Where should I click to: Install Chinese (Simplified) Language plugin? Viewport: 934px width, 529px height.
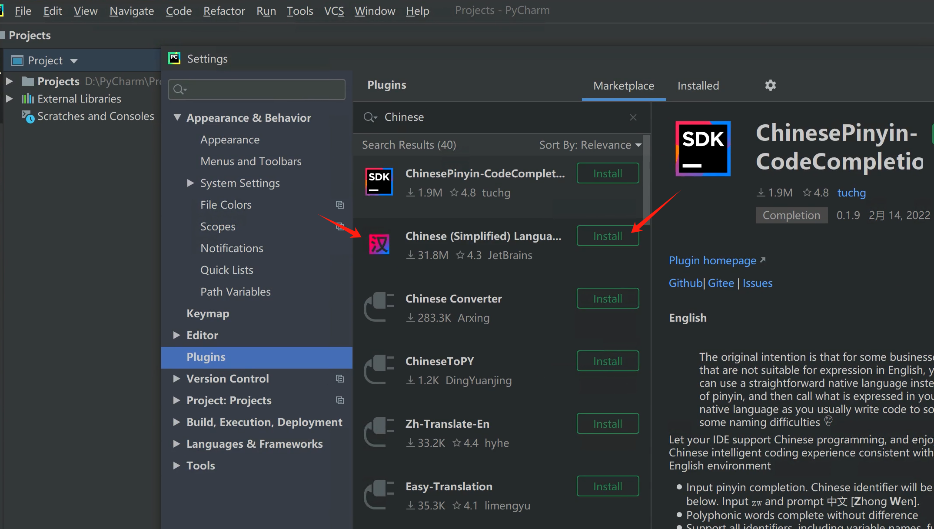[607, 236]
